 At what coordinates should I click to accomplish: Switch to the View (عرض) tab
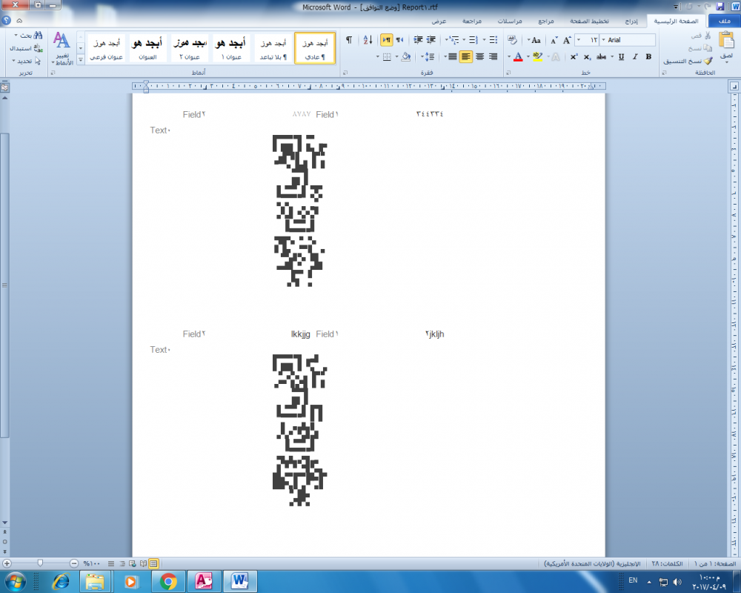439,21
